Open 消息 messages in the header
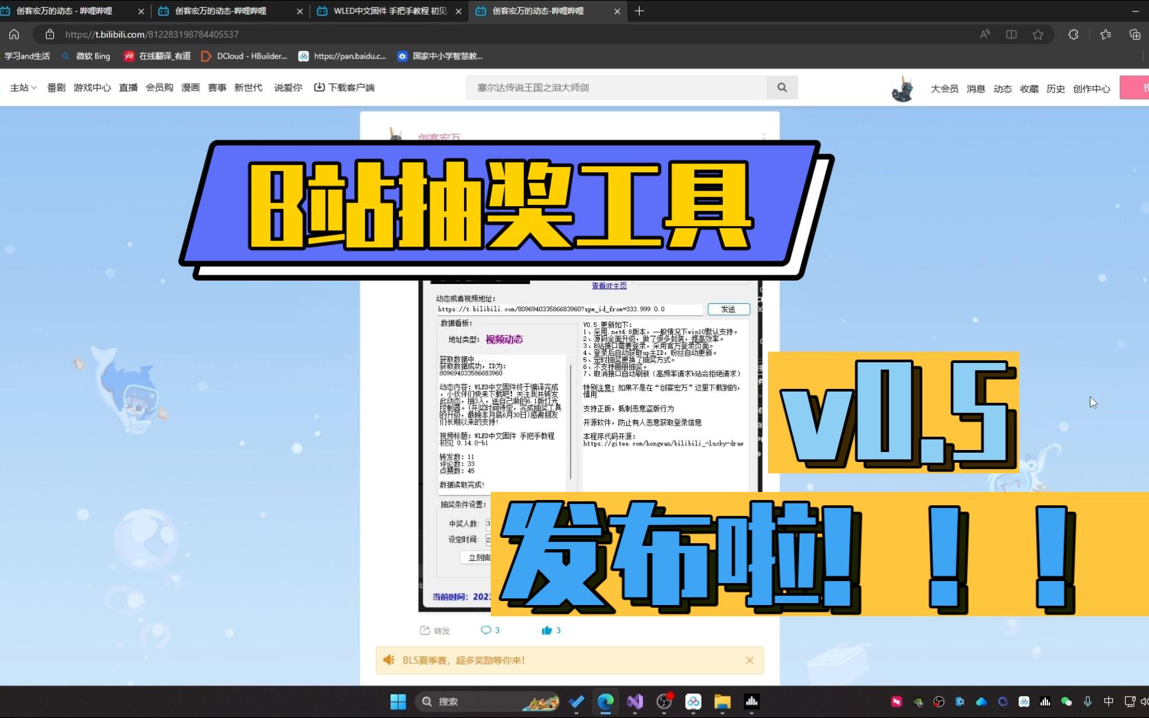 (976, 88)
